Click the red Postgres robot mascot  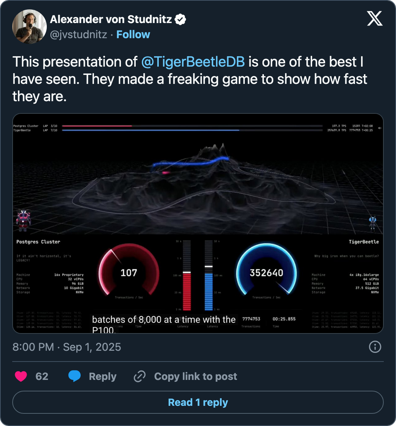tap(24, 220)
